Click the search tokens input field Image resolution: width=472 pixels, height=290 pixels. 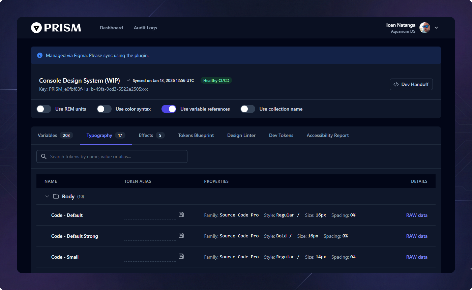click(111, 156)
